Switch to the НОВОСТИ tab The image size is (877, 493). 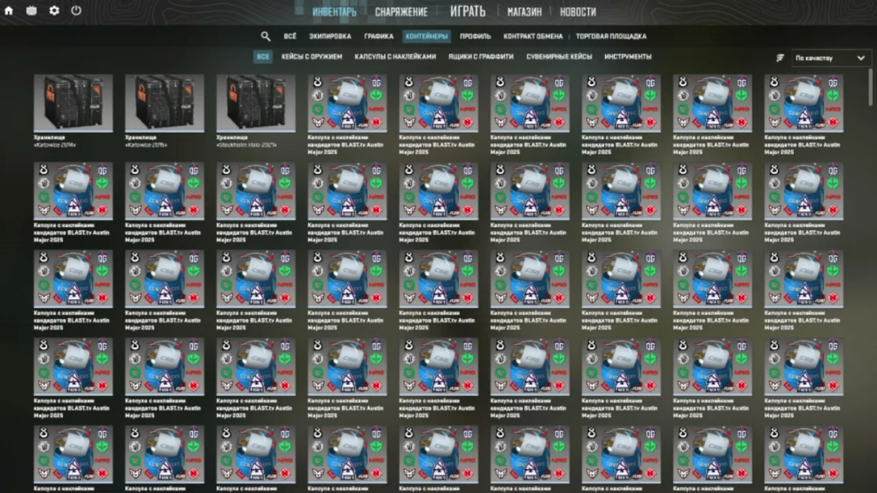pos(578,12)
